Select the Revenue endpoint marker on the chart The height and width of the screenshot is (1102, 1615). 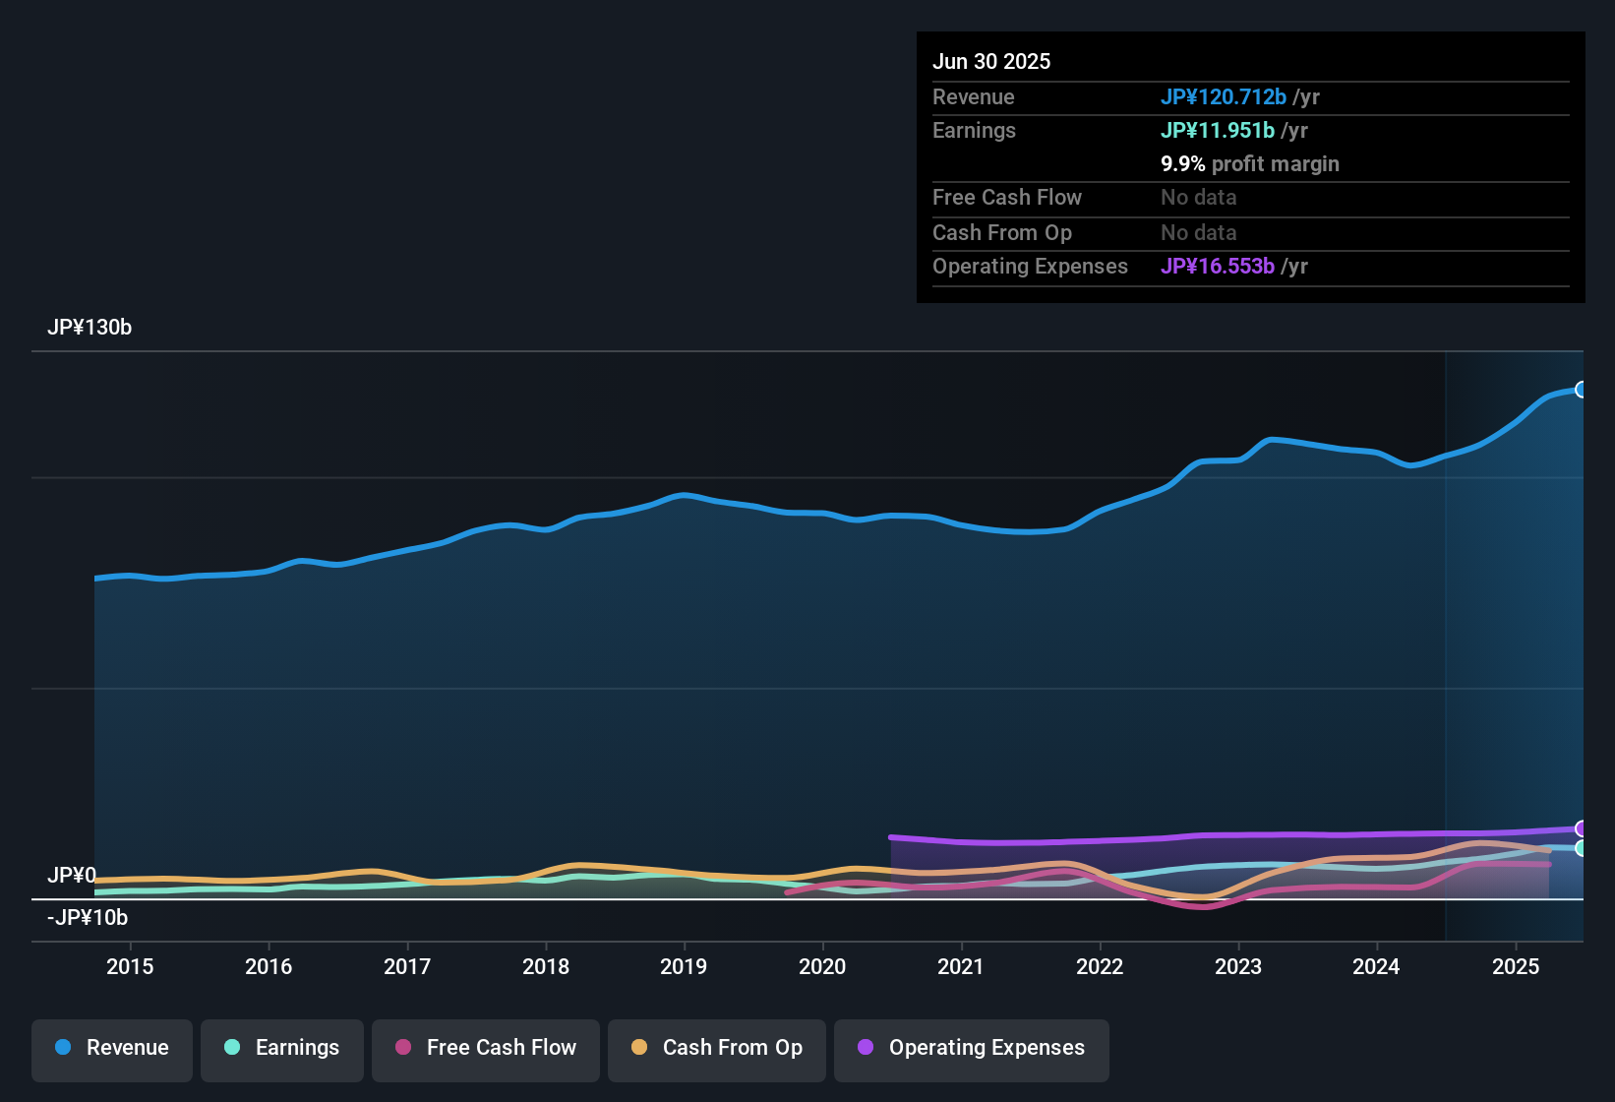click(1582, 390)
